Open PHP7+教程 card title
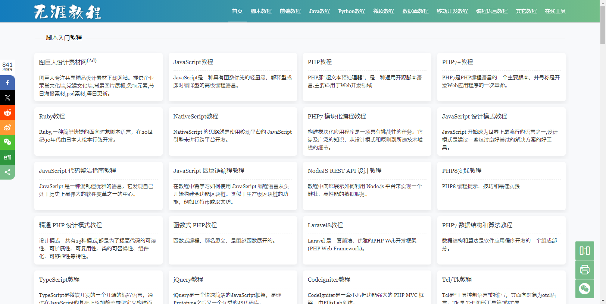 (457, 62)
